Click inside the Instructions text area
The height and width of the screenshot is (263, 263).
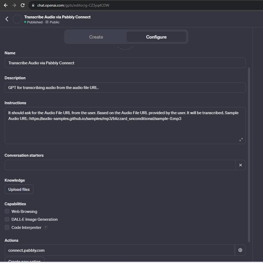pyautogui.click(x=125, y=126)
